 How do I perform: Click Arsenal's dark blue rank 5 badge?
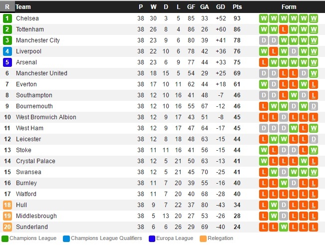pyautogui.click(x=7, y=62)
